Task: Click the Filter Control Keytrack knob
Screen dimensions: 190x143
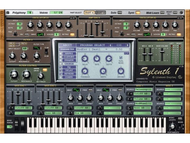Action: (41, 76)
